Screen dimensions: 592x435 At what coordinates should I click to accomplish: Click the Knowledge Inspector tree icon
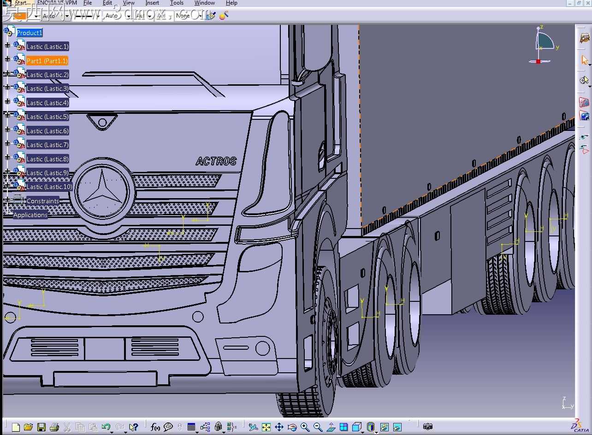pyautogui.click(x=205, y=427)
